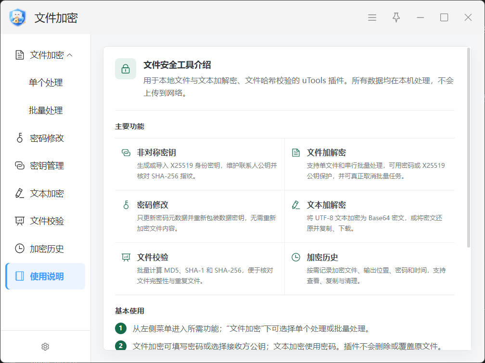Click the document icon beside sidebar 文件加密

coord(20,55)
